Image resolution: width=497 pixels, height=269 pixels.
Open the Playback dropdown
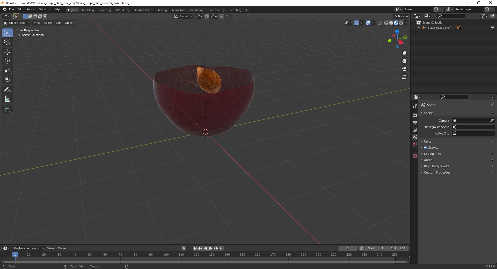[x=21, y=248]
